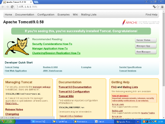
Task: Open the Realms & AAA link
Action: [50, 67]
